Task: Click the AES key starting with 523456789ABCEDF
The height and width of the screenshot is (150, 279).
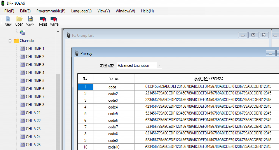Action: 208,113
